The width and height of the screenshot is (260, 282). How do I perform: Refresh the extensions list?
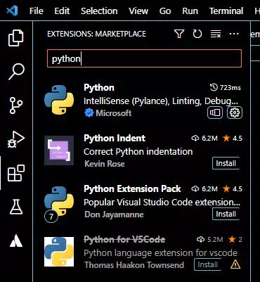point(197,34)
